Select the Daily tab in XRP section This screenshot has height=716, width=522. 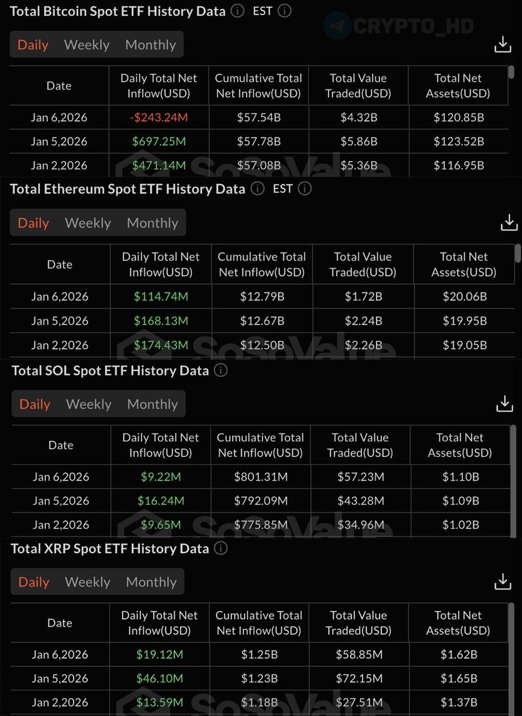pos(33,582)
